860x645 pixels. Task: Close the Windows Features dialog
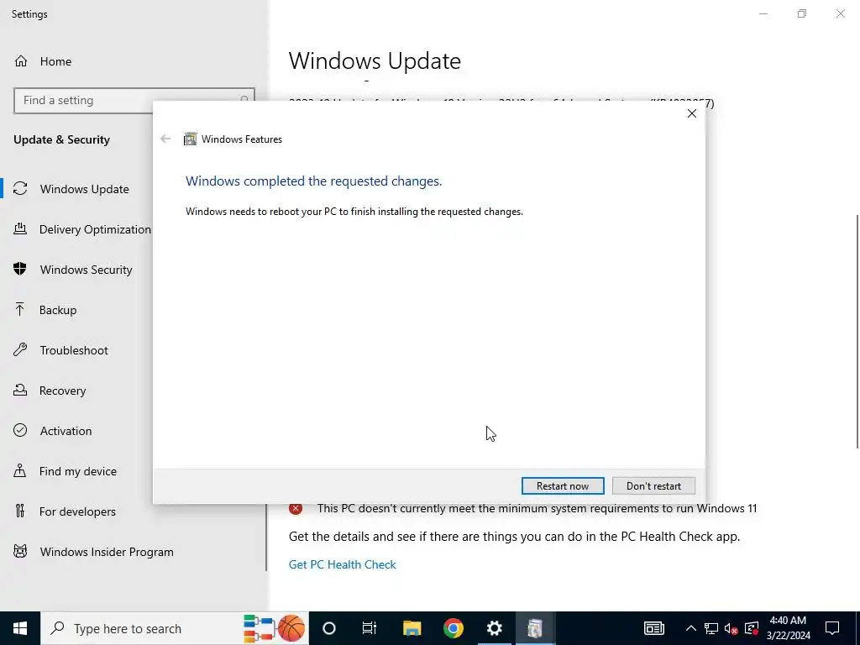692,113
